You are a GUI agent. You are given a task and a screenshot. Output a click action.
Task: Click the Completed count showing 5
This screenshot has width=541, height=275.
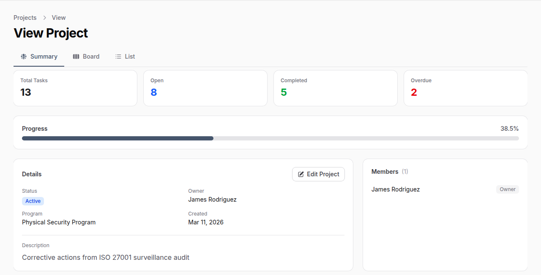pos(284,92)
